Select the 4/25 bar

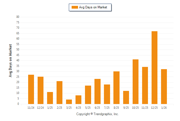[78, 100]
